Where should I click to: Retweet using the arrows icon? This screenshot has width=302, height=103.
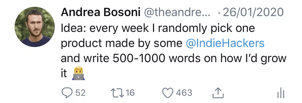tap(118, 93)
